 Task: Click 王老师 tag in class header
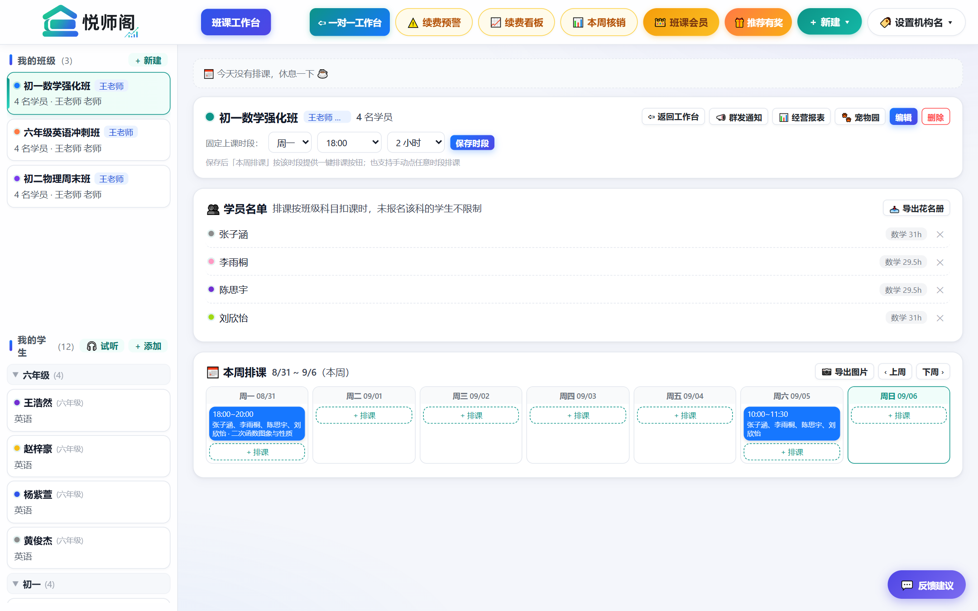[327, 117]
